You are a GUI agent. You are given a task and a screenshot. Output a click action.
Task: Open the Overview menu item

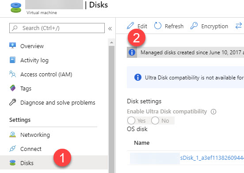coord(32,46)
